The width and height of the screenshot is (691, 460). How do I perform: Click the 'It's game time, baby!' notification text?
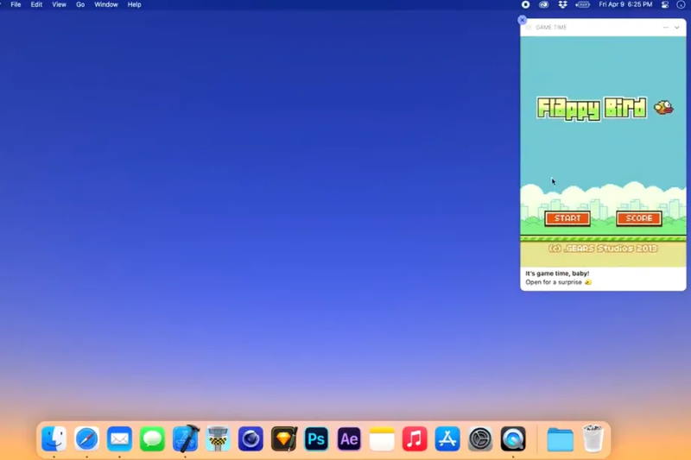(x=557, y=274)
